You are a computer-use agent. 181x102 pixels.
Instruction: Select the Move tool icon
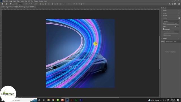pos(7,4)
